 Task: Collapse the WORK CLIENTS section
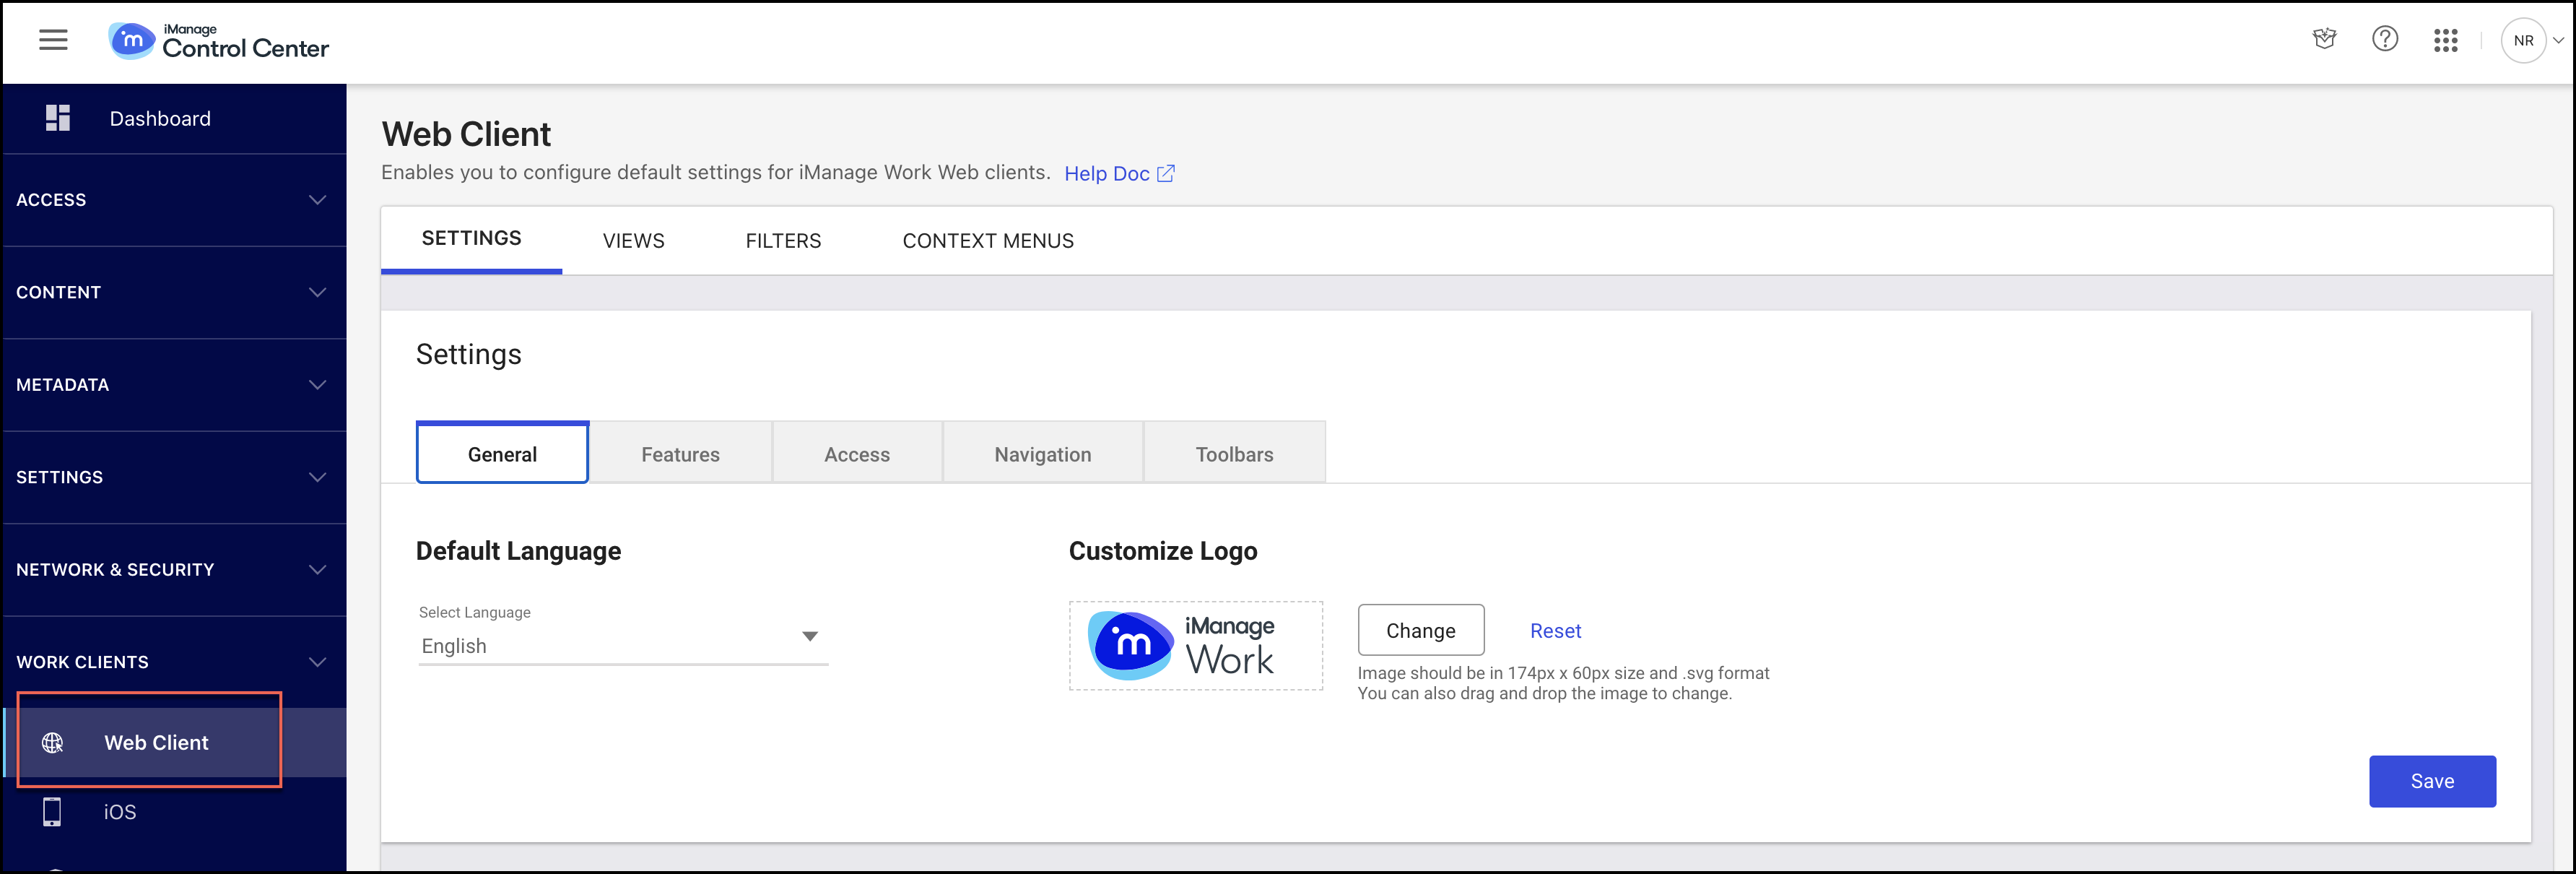click(317, 661)
